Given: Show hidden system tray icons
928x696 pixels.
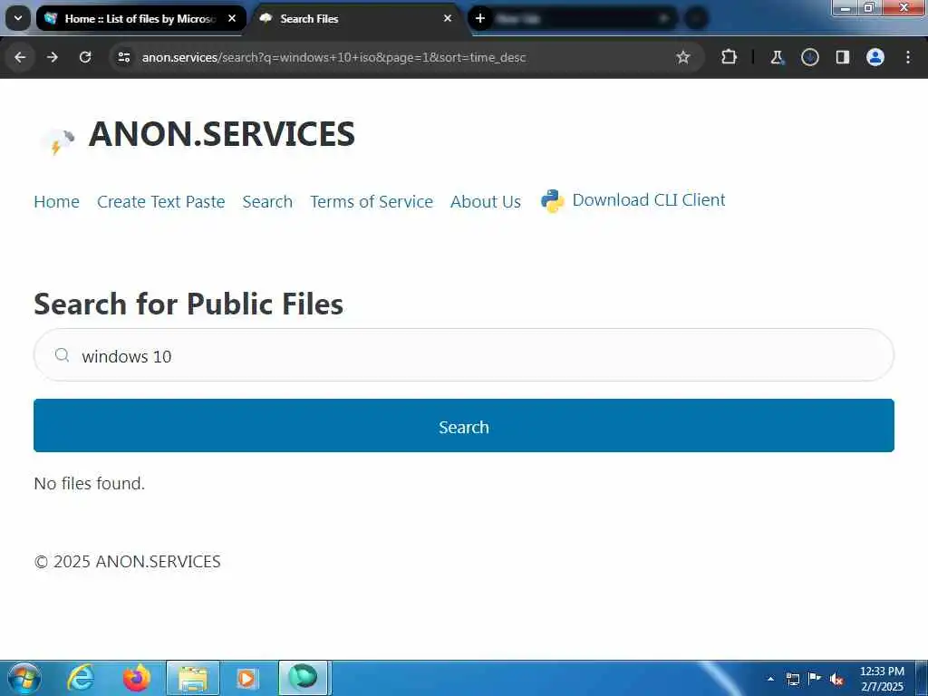Looking at the screenshot, I should pyautogui.click(x=770, y=679).
